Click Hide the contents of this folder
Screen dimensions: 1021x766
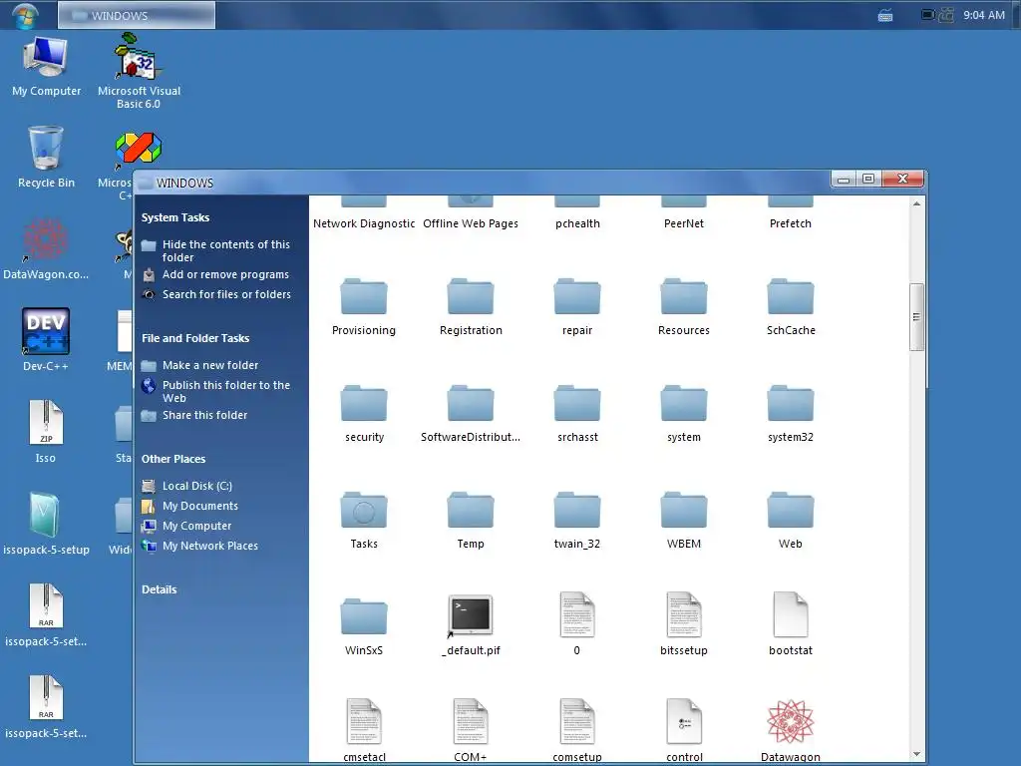(x=225, y=250)
